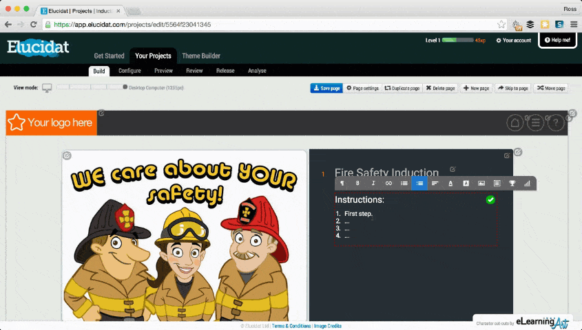This screenshot has width=582, height=330.
Task: Open the Terms & Conditions link
Action: 291,326
